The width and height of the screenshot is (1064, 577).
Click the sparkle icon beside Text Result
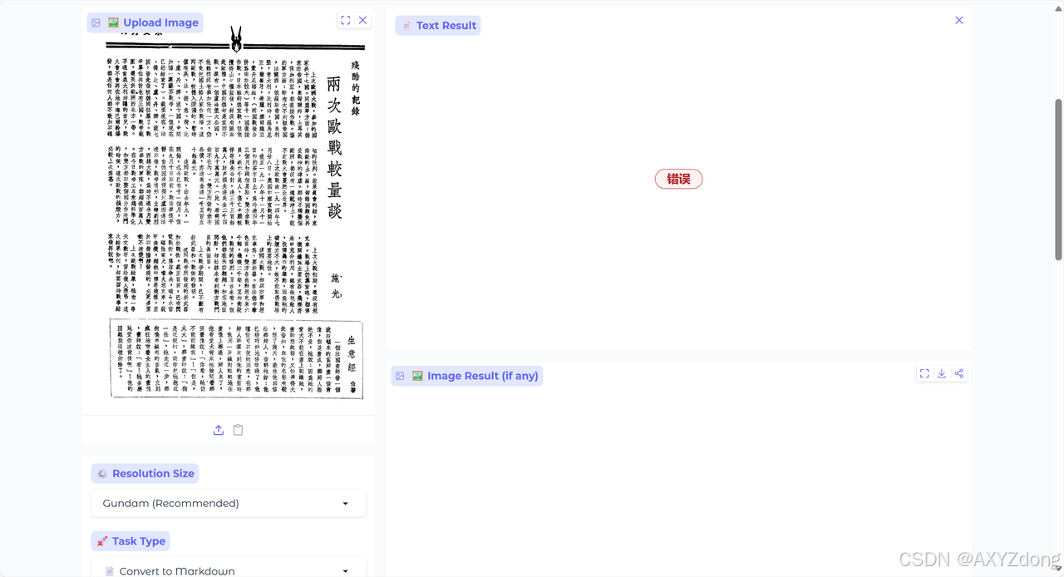[x=406, y=25]
